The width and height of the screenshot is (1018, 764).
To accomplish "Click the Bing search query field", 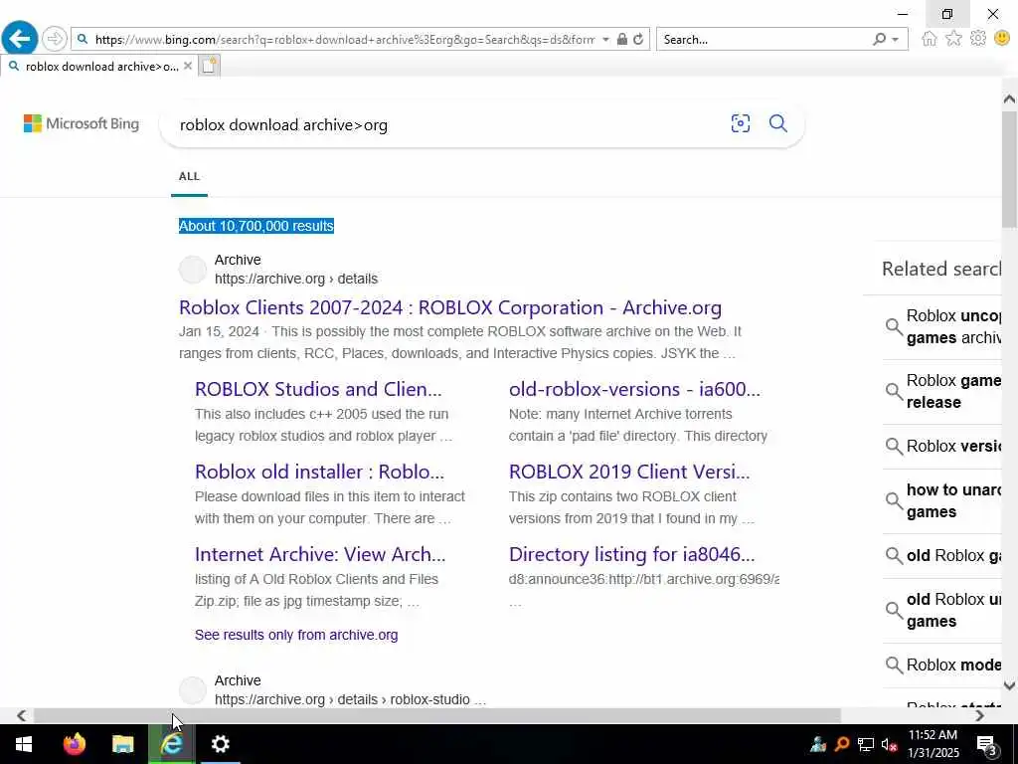I will 448,124.
